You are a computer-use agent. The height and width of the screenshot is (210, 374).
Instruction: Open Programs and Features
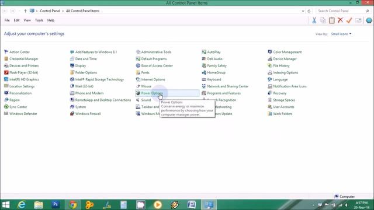(221, 93)
